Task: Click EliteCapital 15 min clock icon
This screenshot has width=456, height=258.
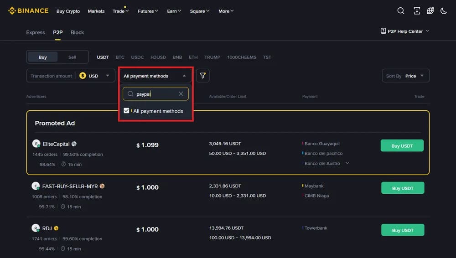Action: coord(63,164)
